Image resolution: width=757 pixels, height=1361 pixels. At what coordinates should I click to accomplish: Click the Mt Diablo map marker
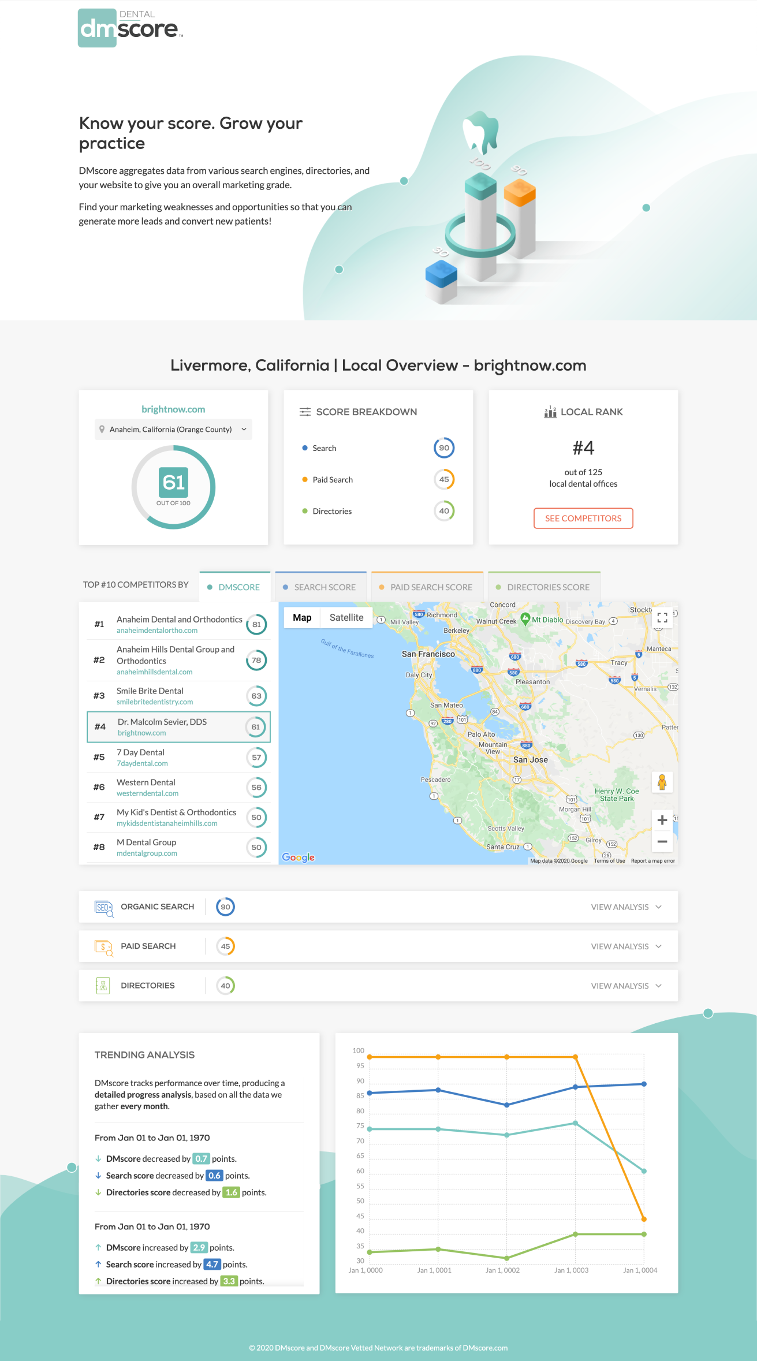point(525,619)
